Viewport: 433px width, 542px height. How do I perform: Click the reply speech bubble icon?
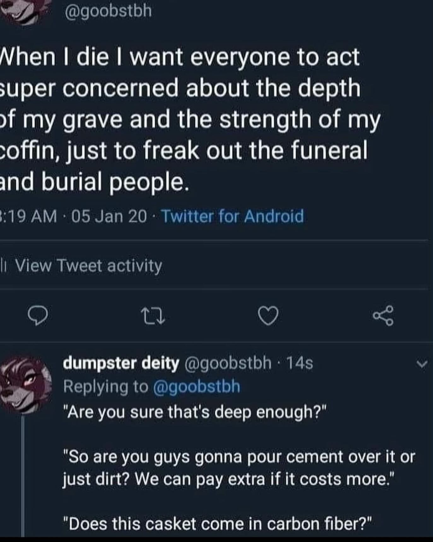(38, 315)
